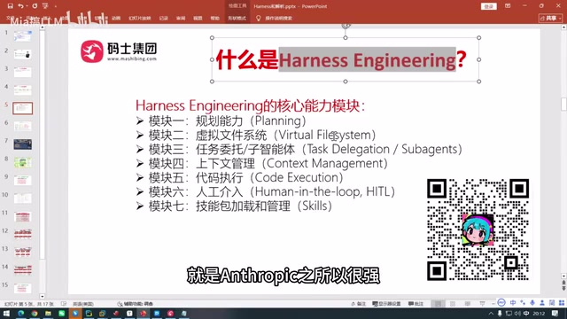Image resolution: width=567 pixels, height=319 pixels.
Task: Select slide 14 thumbnail
Action: coord(22,269)
